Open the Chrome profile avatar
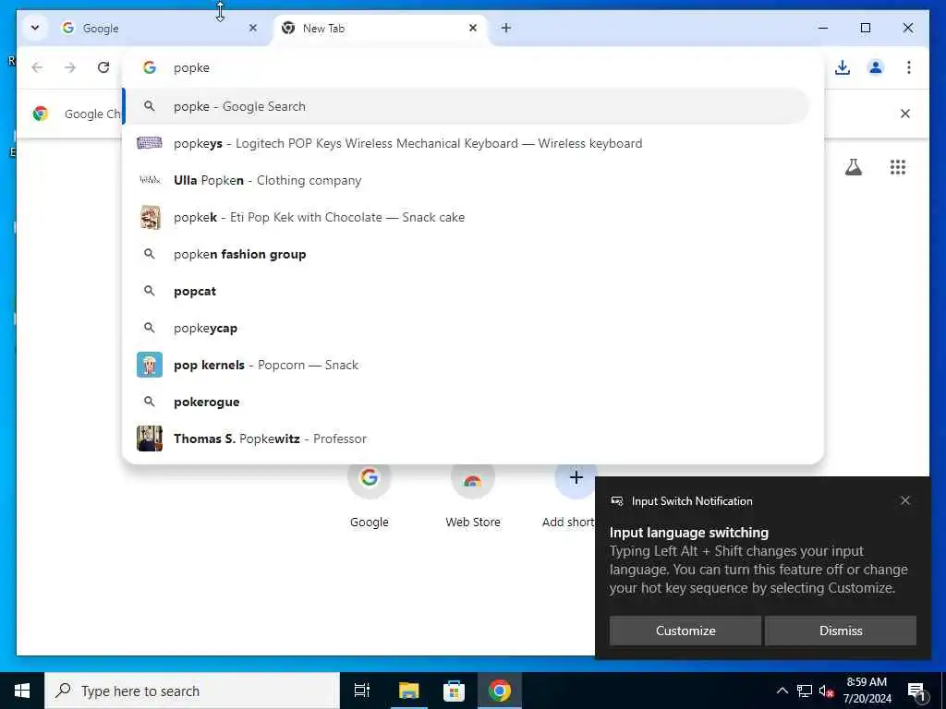This screenshot has height=709, width=946. click(x=876, y=67)
